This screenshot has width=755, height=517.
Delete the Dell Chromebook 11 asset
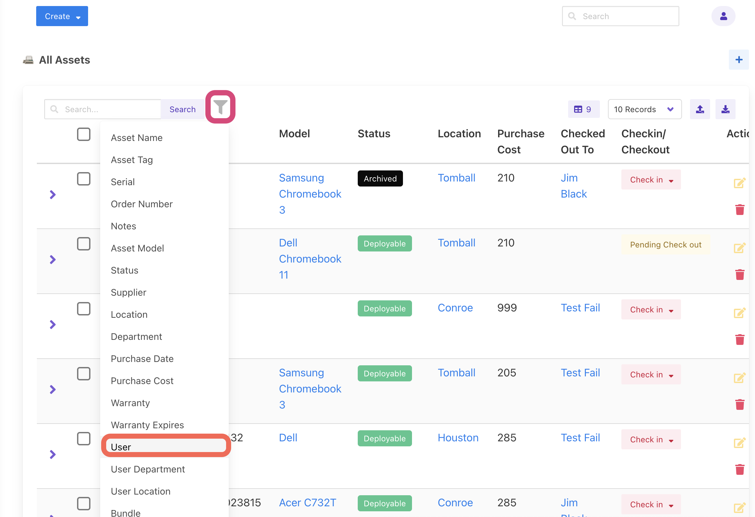[x=740, y=275]
